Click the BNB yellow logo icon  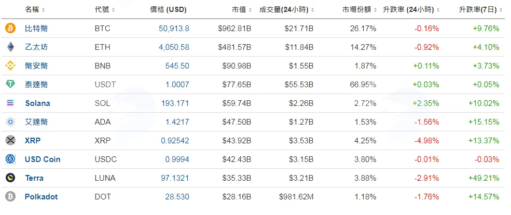[10, 66]
